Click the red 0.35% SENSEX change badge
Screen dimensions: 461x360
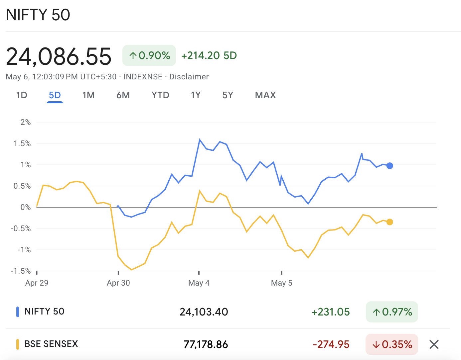392,344
